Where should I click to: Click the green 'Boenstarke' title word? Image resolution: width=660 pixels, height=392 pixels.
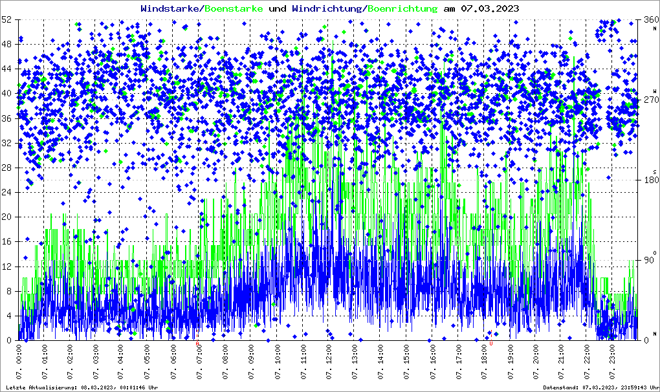coord(234,8)
